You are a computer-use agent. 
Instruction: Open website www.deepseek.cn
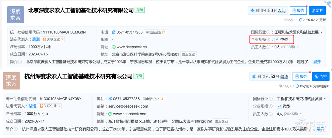pyautogui.click(x=132, y=47)
